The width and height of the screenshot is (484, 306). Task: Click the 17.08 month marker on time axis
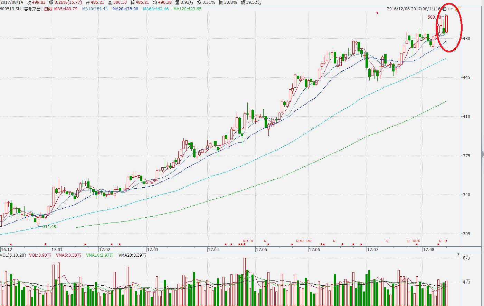(x=429, y=249)
